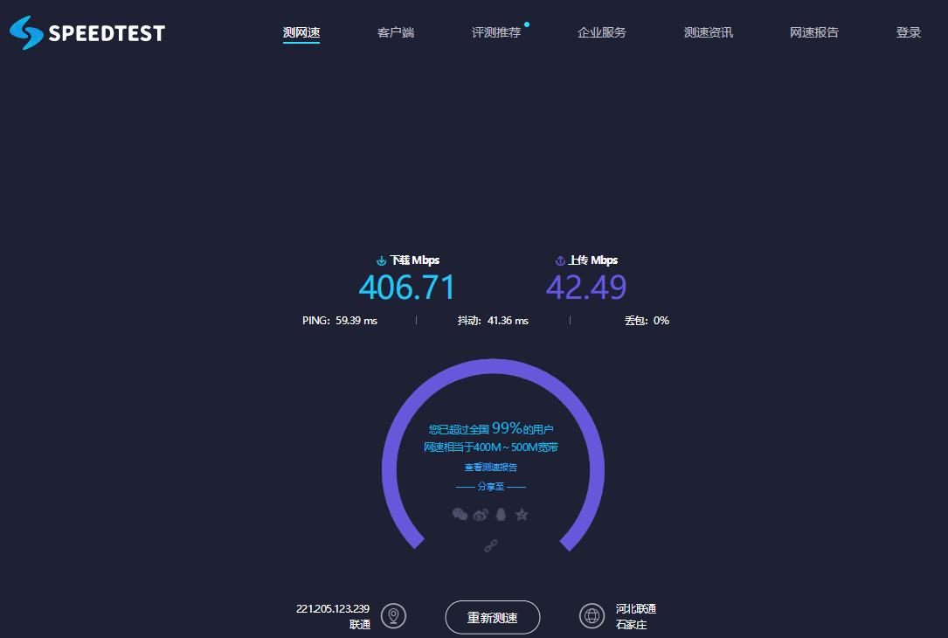Image resolution: width=948 pixels, height=638 pixels.
Task: Share result via QQ penguin icon
Action: pyautogui.click(x=501, y=514)
